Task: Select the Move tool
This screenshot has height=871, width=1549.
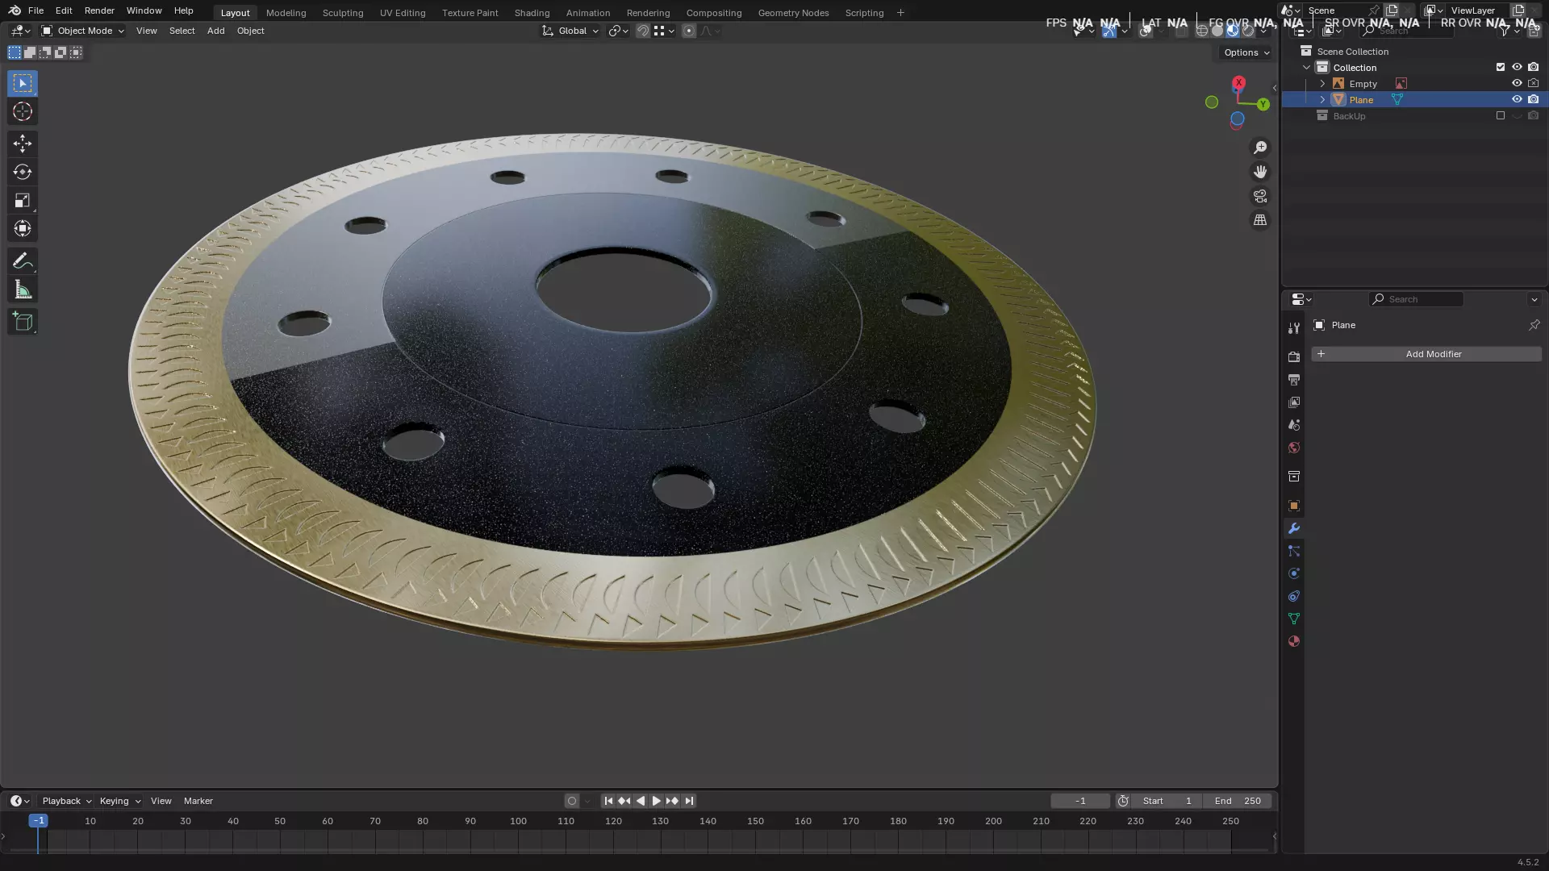Action: point(23,144)
